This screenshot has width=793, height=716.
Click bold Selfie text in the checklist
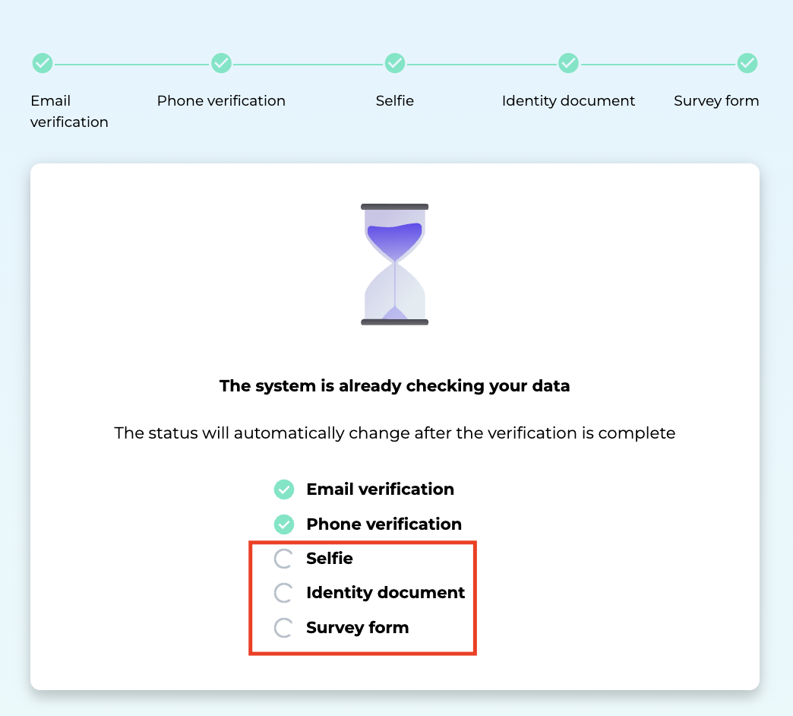330,559
